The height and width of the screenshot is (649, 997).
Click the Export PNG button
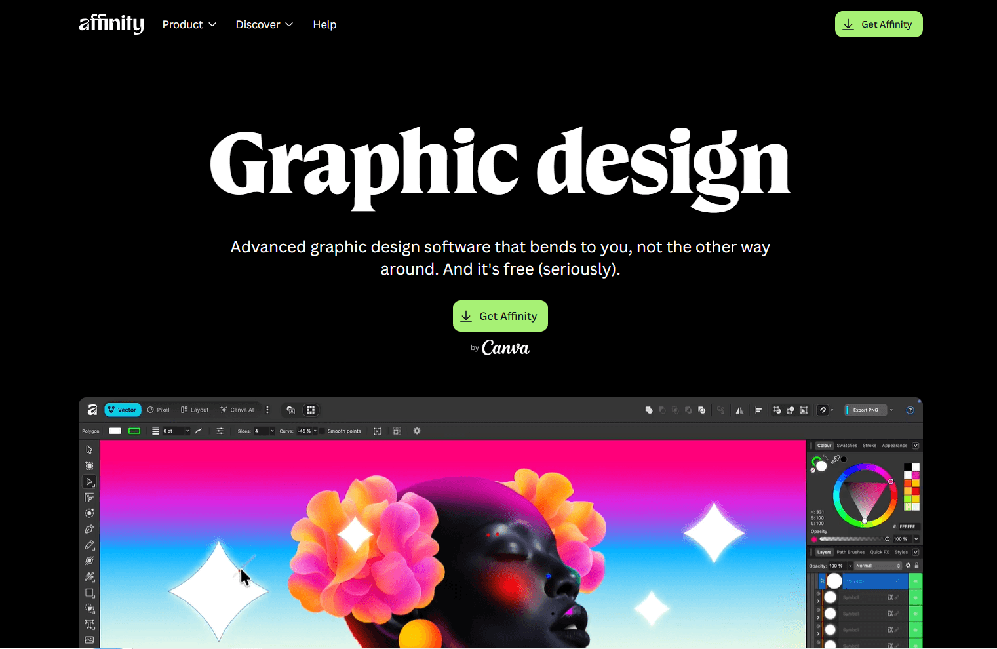click(865, 410)
